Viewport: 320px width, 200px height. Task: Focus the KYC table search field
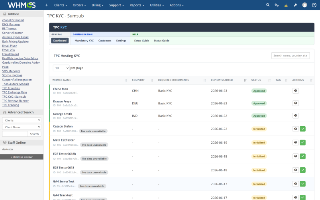click(291, 55)
